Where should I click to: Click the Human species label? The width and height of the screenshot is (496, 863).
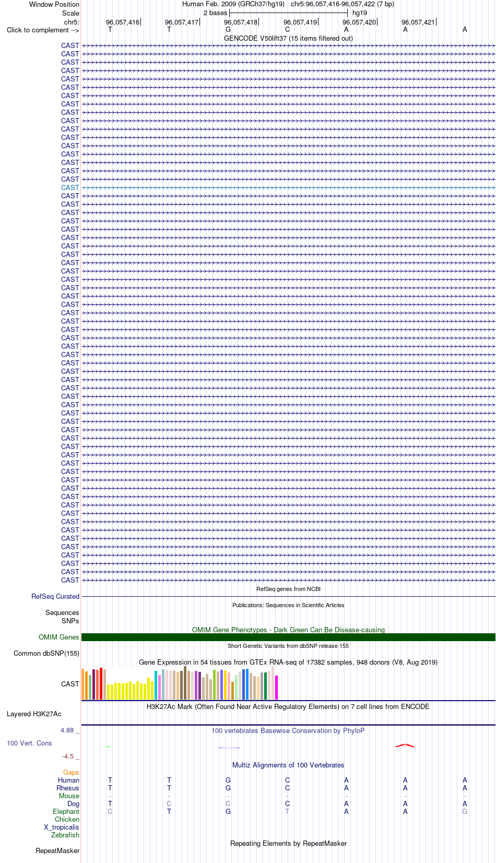pyautogui.click(x=68, y=780)
